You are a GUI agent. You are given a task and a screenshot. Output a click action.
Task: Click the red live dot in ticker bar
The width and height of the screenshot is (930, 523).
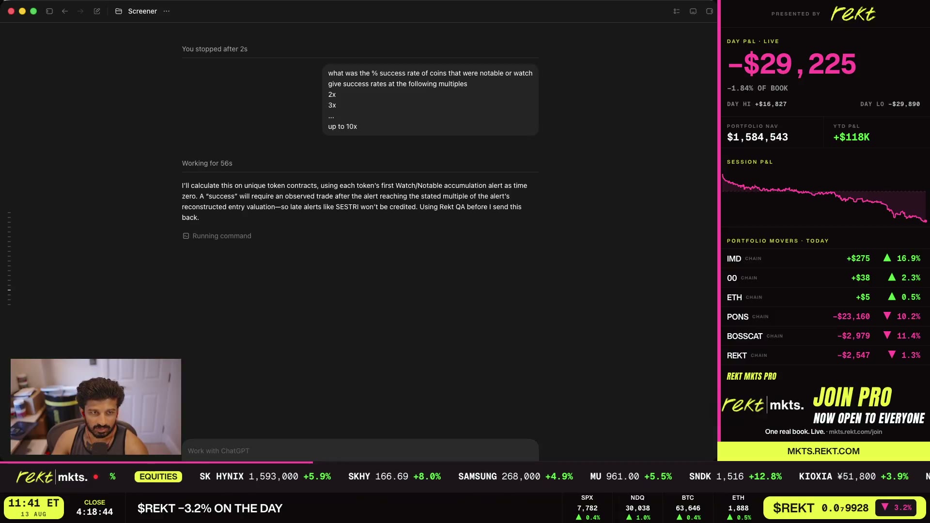[96, 477]
